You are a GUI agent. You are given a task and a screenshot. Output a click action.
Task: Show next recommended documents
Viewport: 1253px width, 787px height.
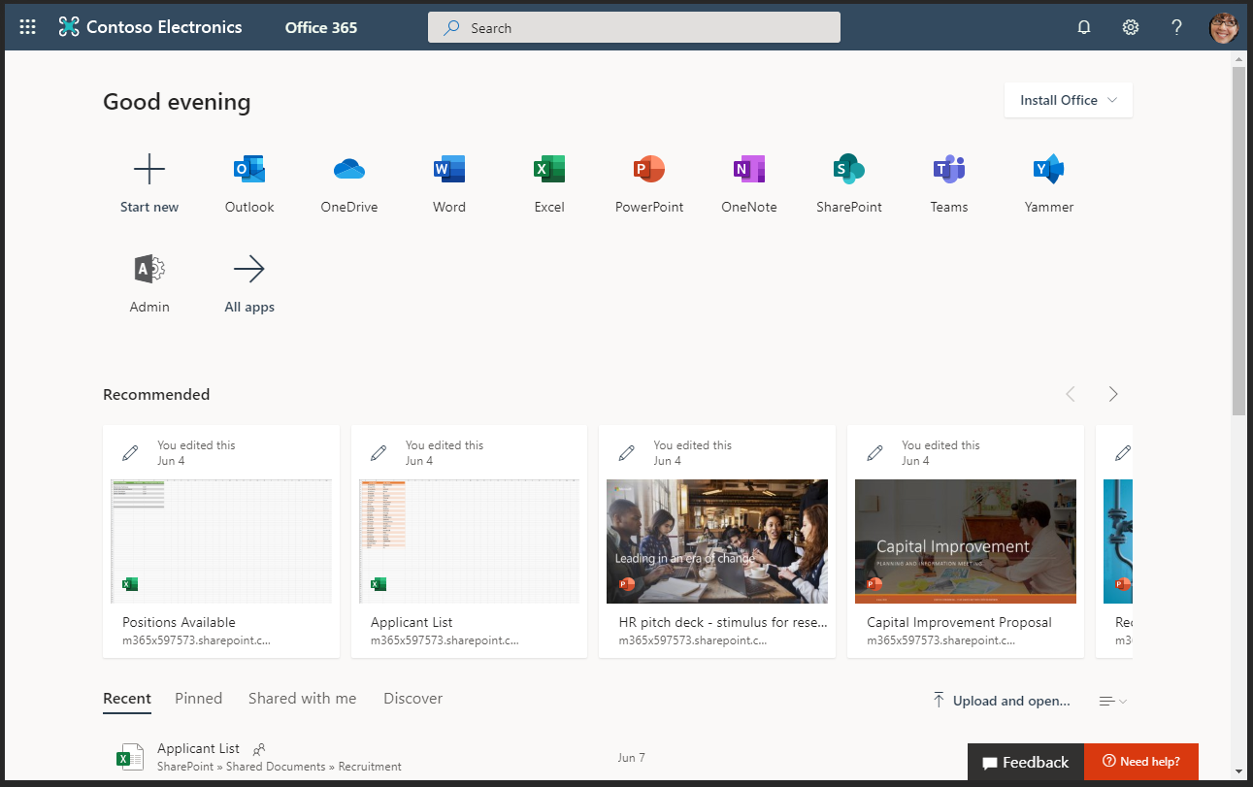point(1113,394)
